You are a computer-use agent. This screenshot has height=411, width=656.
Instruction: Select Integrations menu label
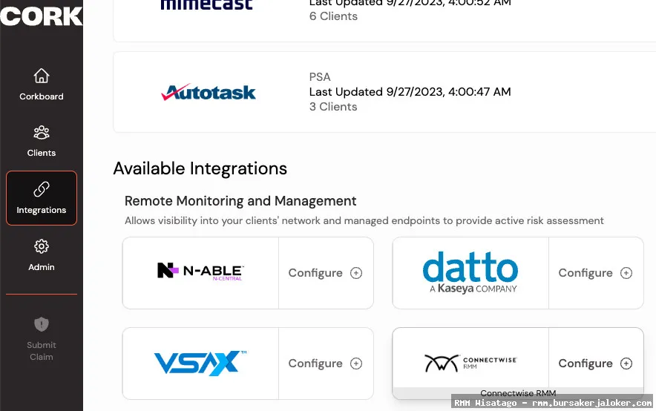click(x=42, y=210)
